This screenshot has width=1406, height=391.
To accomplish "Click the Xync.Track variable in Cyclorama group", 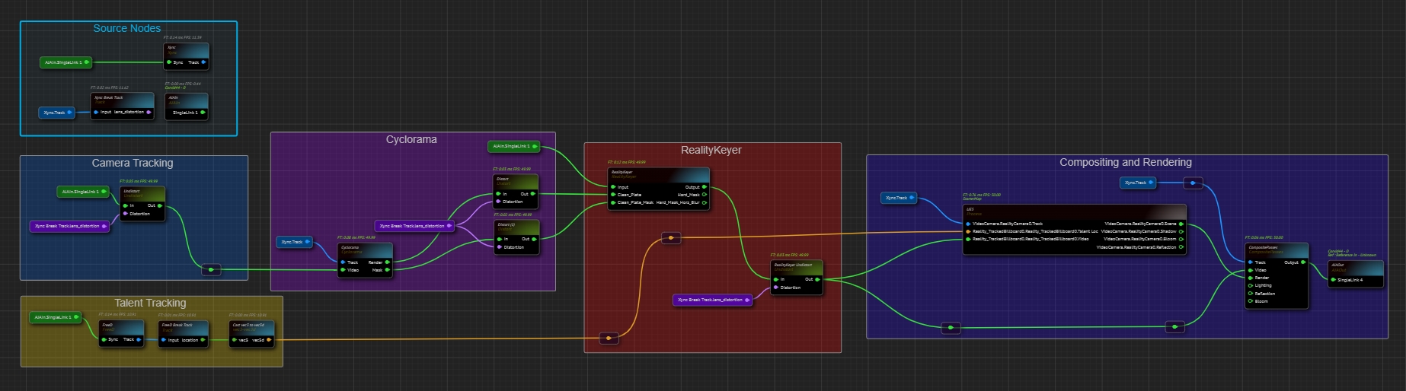I will [x=293, y=242].
